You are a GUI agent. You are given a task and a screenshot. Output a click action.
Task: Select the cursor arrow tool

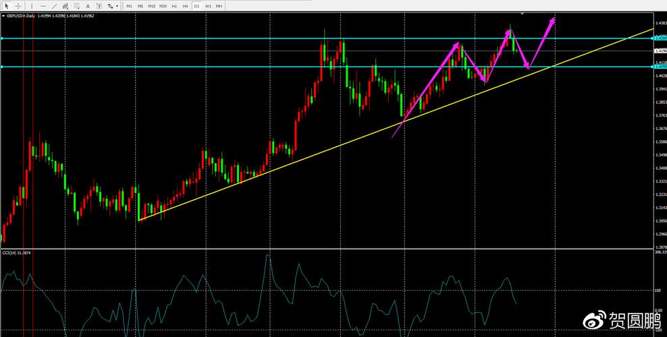pos(7,6)
